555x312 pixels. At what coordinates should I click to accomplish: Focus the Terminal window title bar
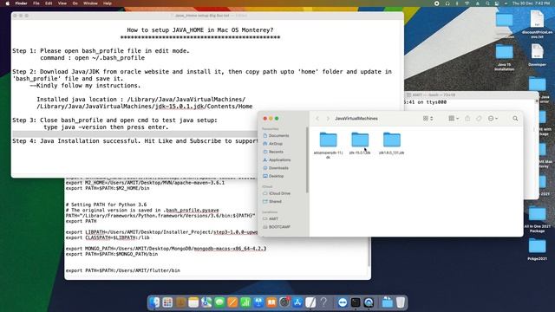471,95
